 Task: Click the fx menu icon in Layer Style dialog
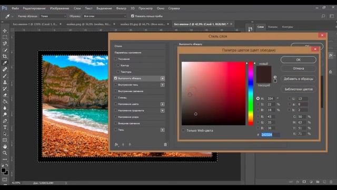(116, 145)
